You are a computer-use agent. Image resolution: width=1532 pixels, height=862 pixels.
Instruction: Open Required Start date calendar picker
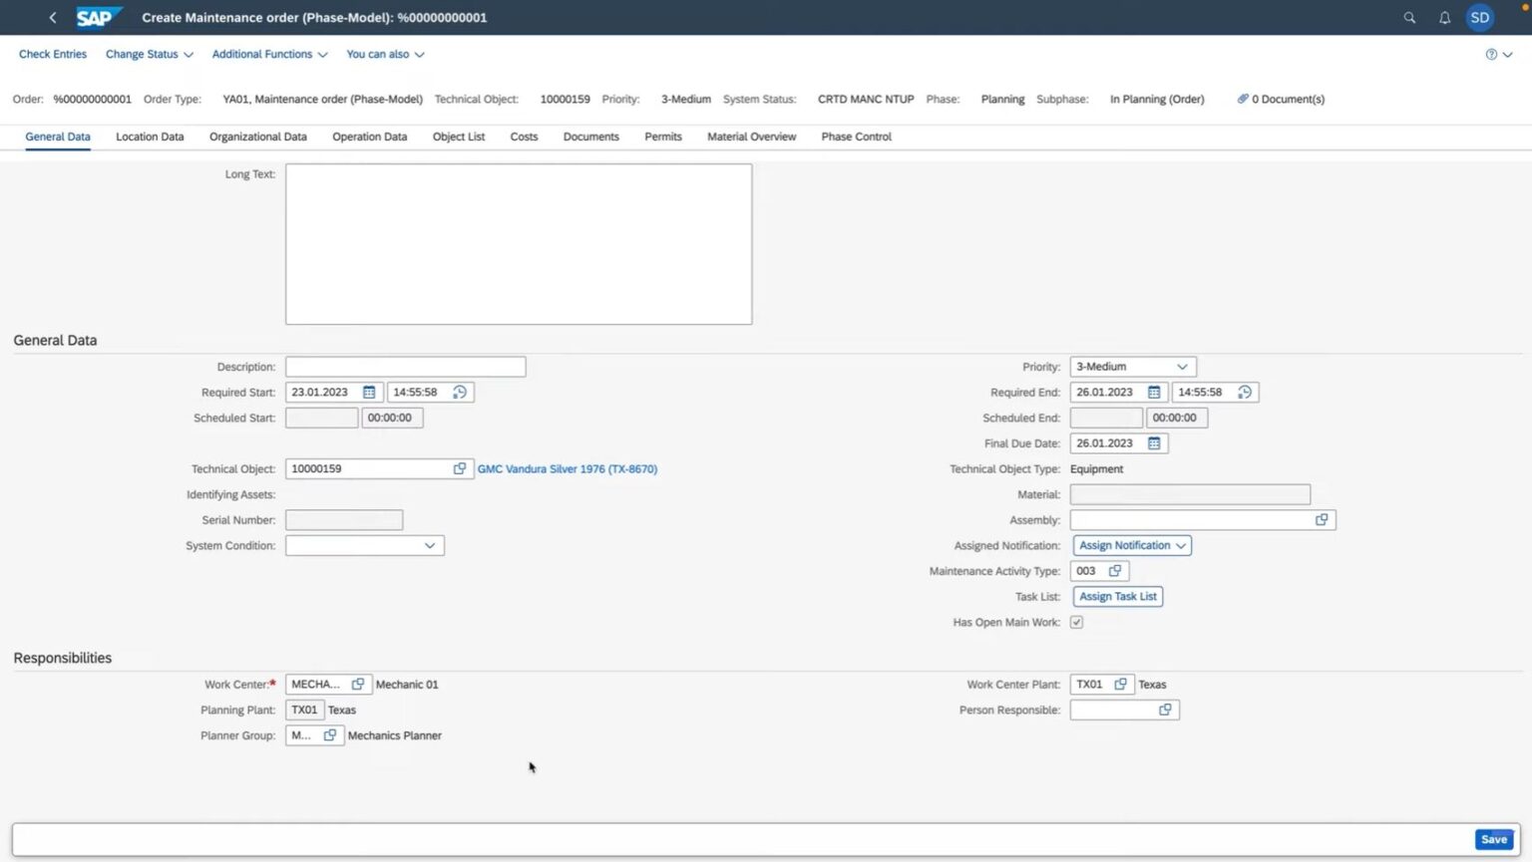click(369, 393)
